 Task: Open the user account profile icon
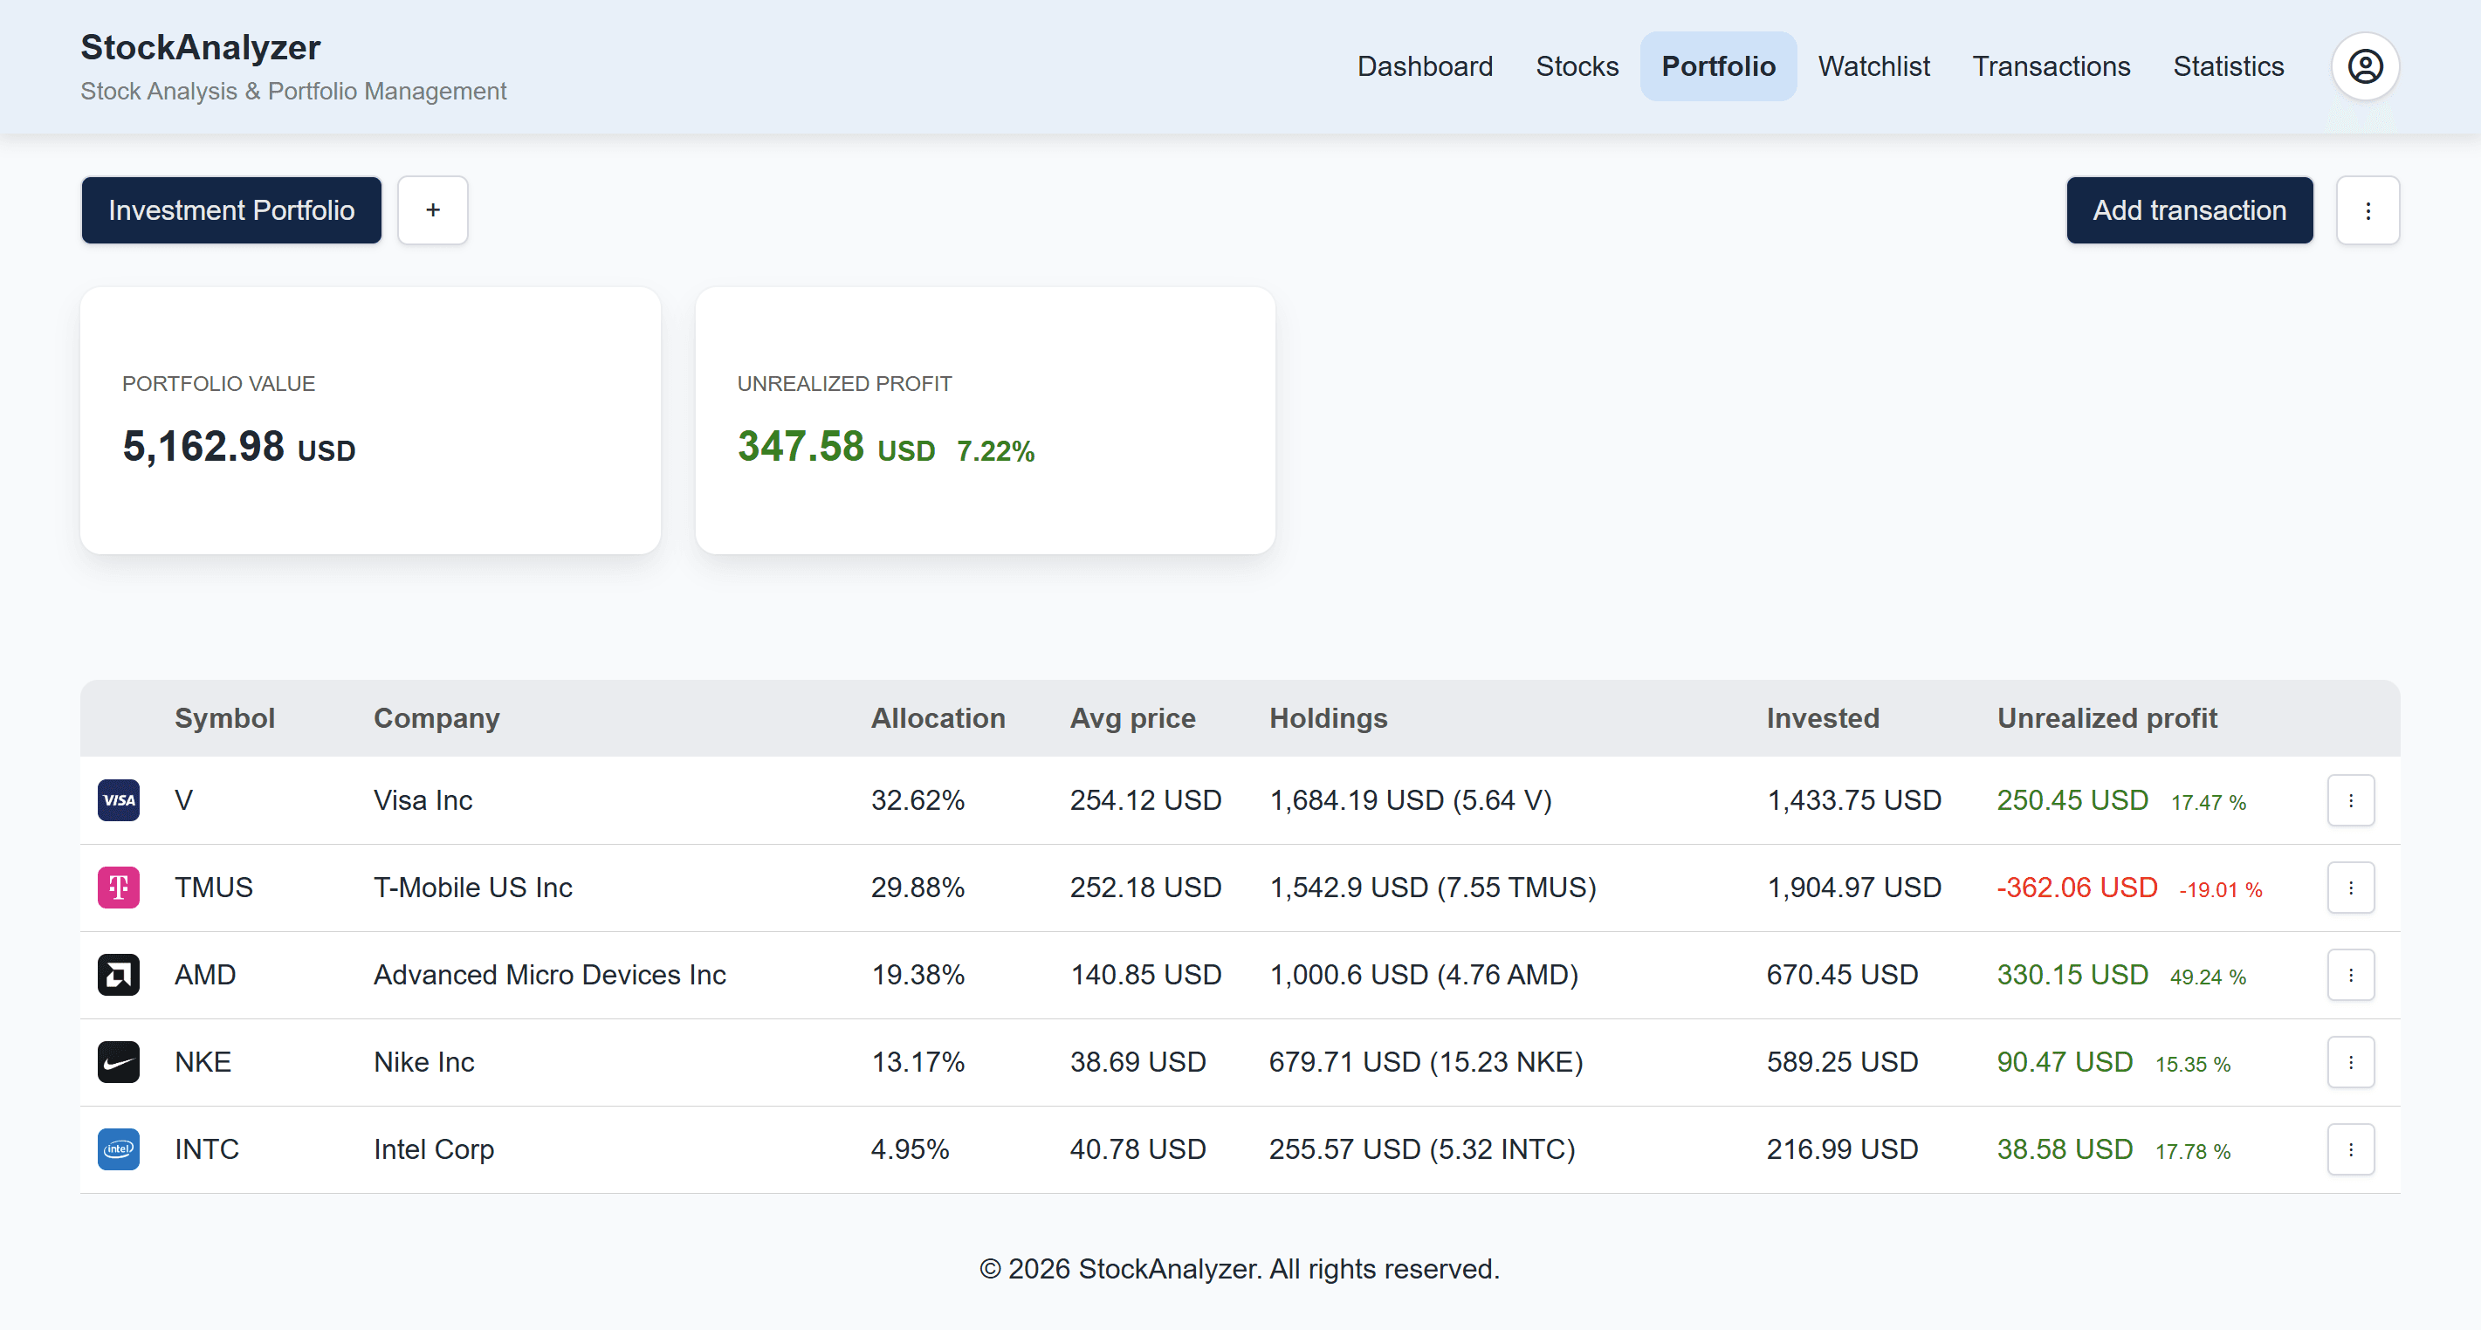tap(2365, 66)
